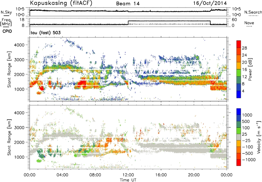The height and width of the screenshot is (182, 262).
Task: Click the 'Time UT' axis label
Action: click(x=128, y=180)
